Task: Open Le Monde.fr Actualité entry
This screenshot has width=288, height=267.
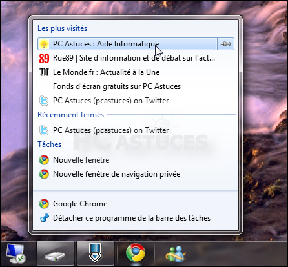Action: click(x=136, y=72)
